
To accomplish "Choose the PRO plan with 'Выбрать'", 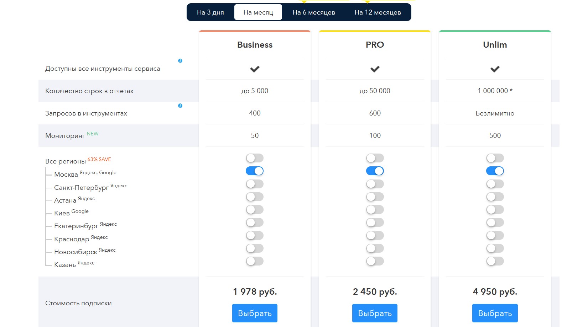I will [x=375, y=313].
